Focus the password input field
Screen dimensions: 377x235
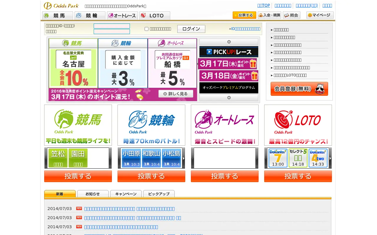(x=112, y=31)
